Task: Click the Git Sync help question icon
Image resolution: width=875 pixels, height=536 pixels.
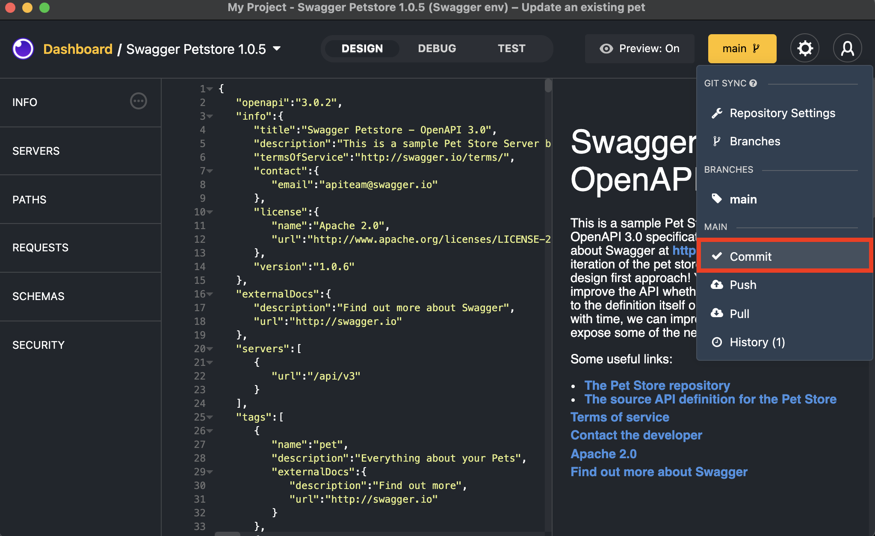Action: tap(753, 83)
